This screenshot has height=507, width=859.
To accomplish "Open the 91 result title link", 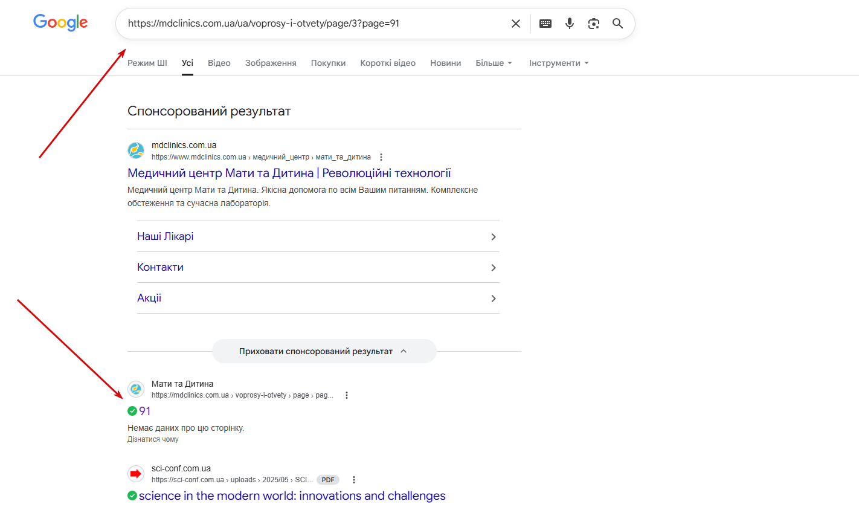I will click(145, 412).
